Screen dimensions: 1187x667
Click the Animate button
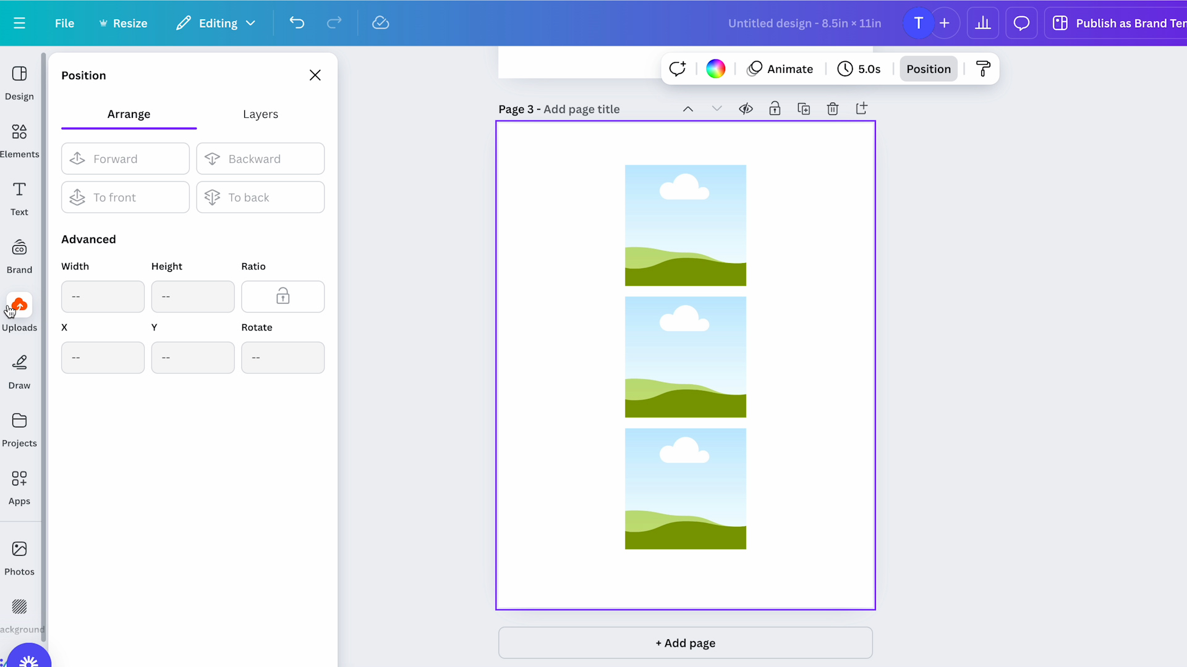(x=780, y=69)
